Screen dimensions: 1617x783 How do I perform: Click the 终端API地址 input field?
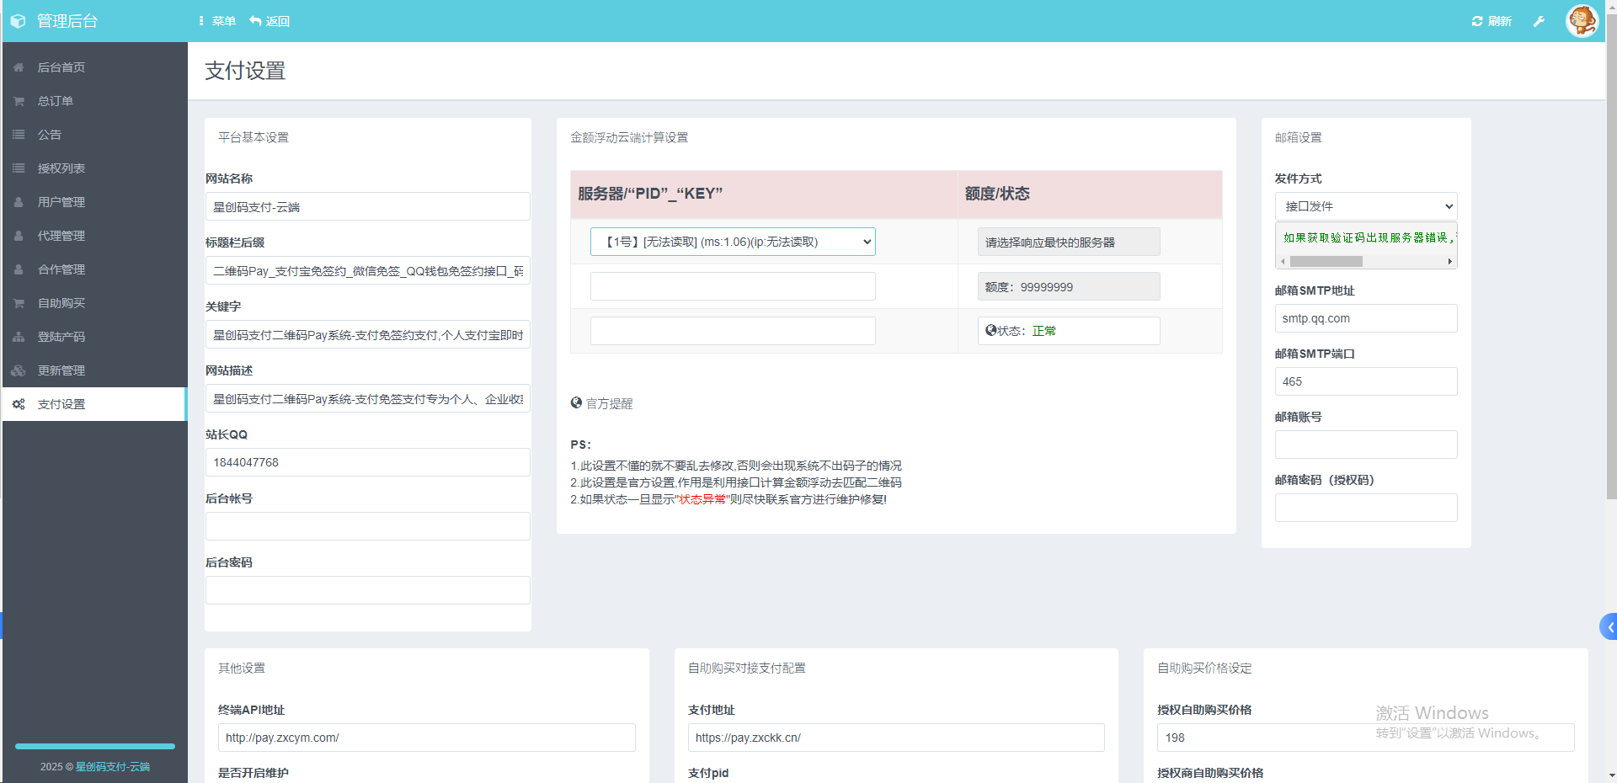point(426,738)
